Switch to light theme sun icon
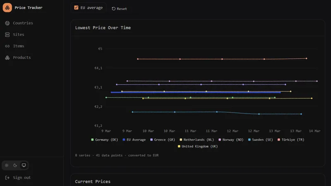 coord(7,165)
